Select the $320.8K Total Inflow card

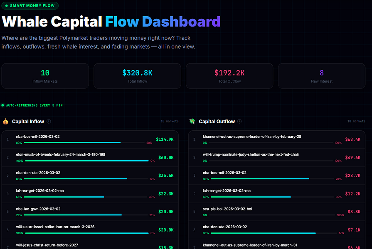tap(137, 76)
